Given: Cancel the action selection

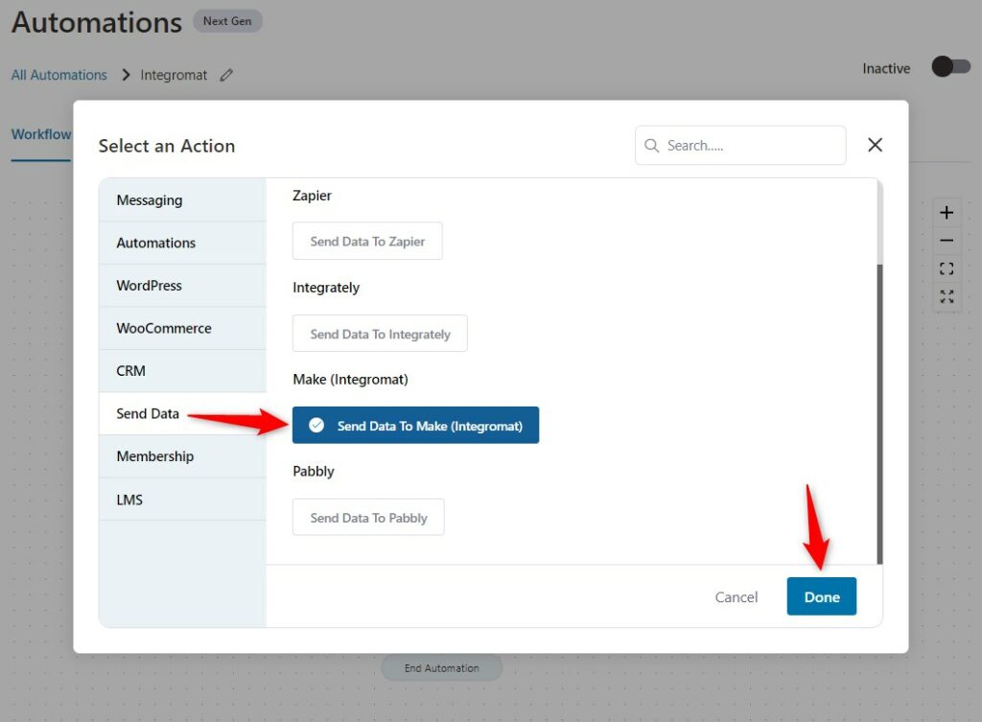Looking at the screenshot, I should 736,597.
